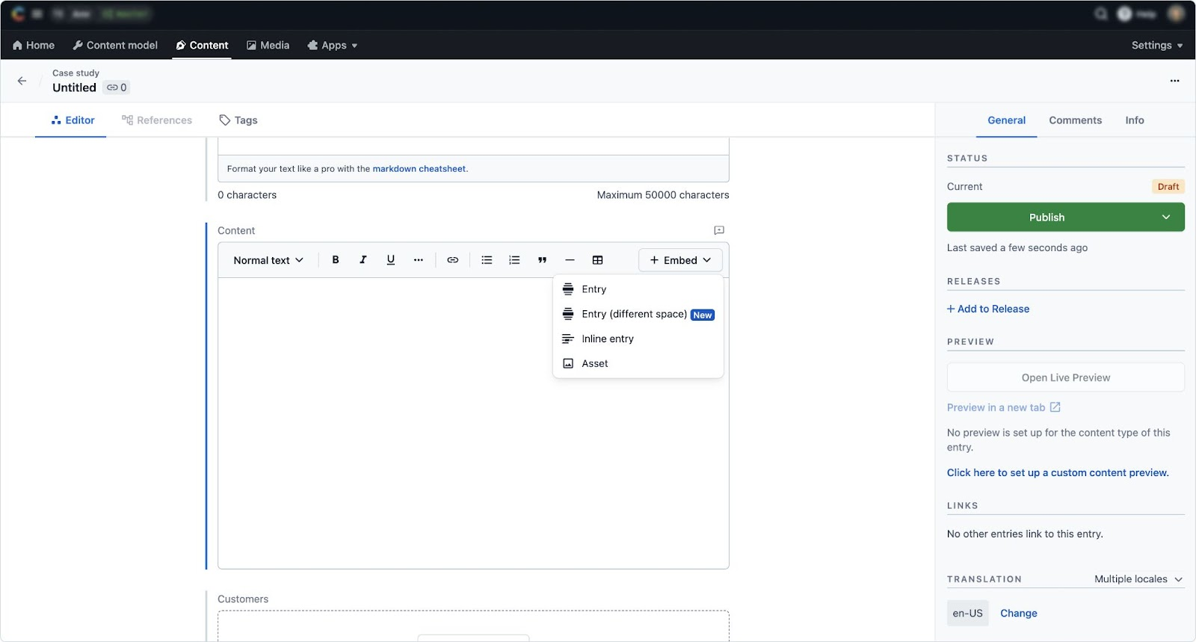Screen dimensions: 1196x642
Task: Choose Entry from Embed menu
Action: (638, 289)
